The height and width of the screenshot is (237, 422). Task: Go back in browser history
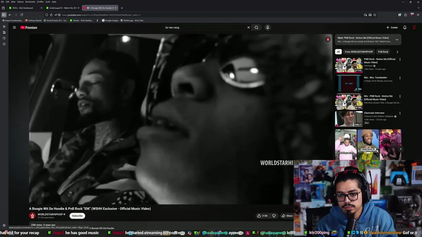click(x=10, y=15)
